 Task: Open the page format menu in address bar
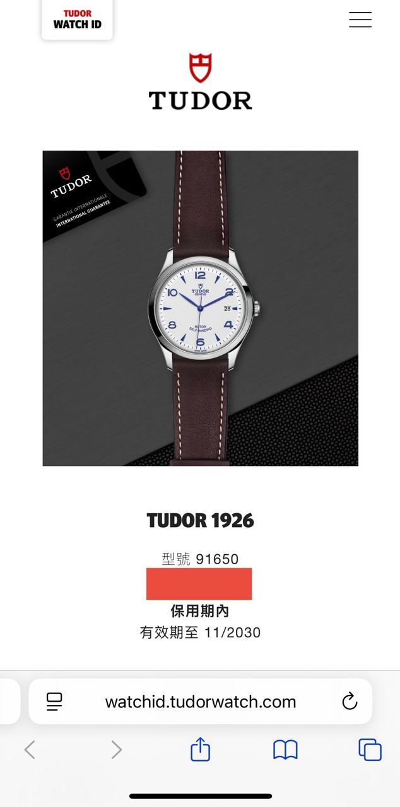(55, 702)
